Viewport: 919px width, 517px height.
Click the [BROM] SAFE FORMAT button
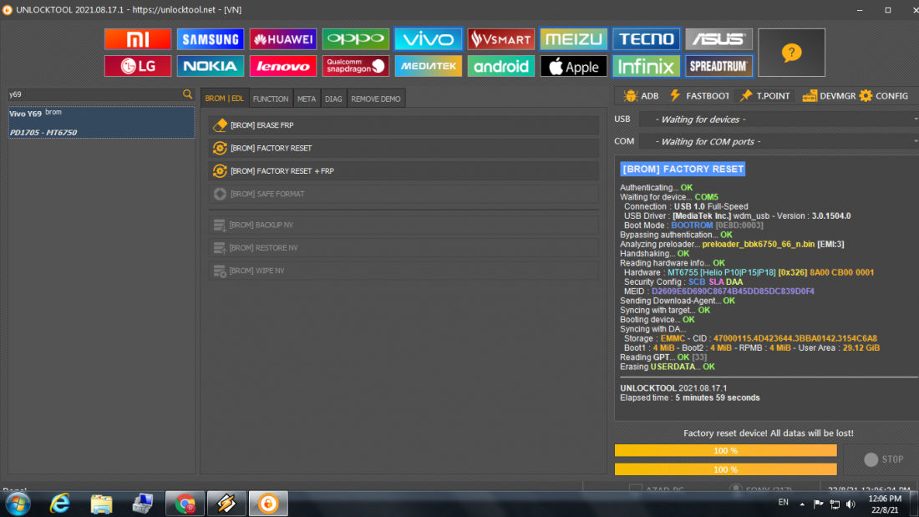pos(404,194)
